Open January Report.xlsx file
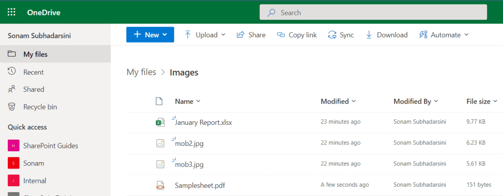503x196 pixels. click(x=203, y=122)
